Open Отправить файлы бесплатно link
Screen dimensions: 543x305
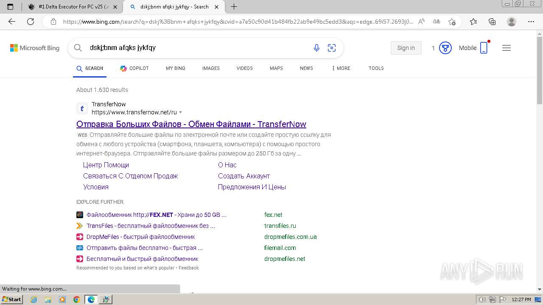pyautogui.click(x=145, y=248)
